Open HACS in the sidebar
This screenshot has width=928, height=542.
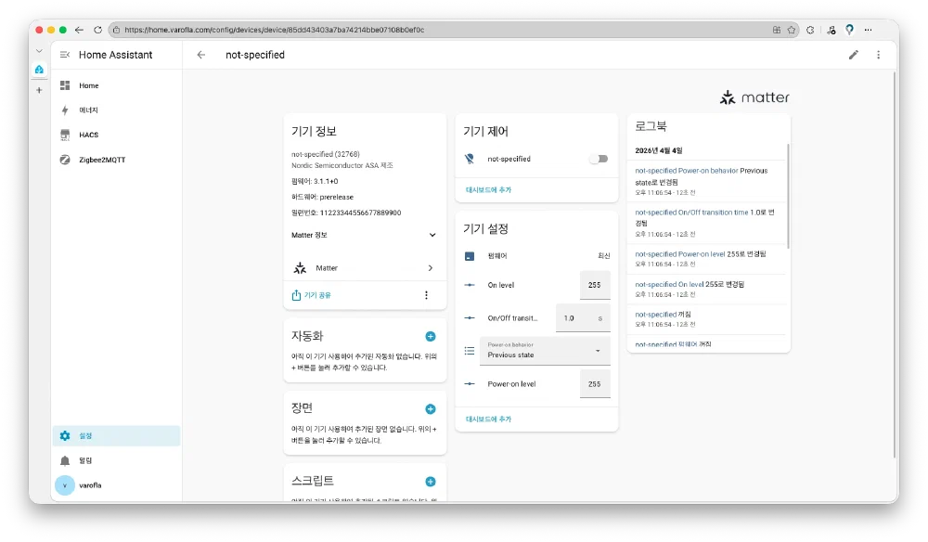click(88, 135)
